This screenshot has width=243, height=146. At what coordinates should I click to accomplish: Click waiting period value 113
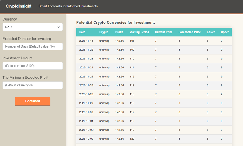coord(132,85)
